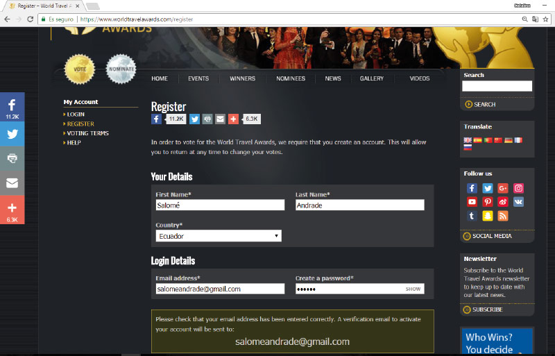Click email icon in floating left sidebar
This screenshot has width=555, height=356.
[x=12, y=183]
